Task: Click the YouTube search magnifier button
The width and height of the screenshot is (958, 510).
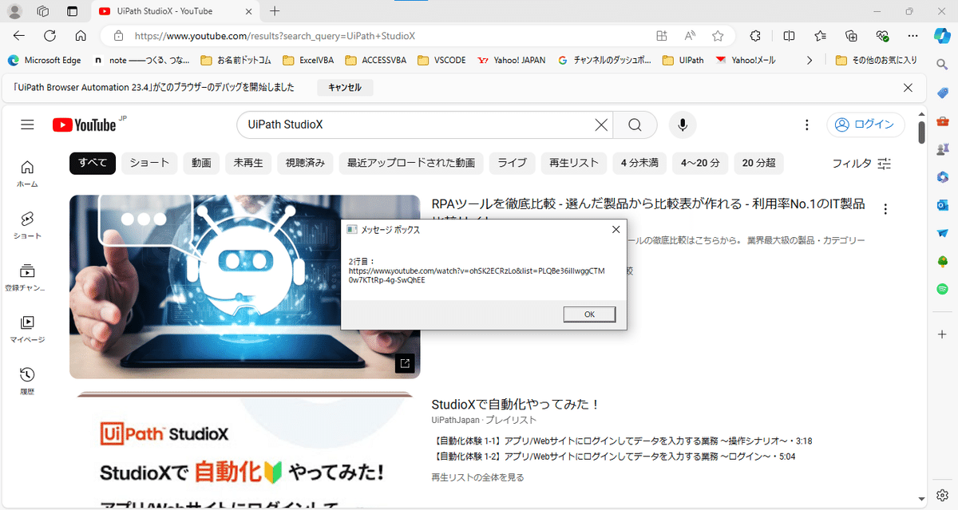Action: pos(635,125)
